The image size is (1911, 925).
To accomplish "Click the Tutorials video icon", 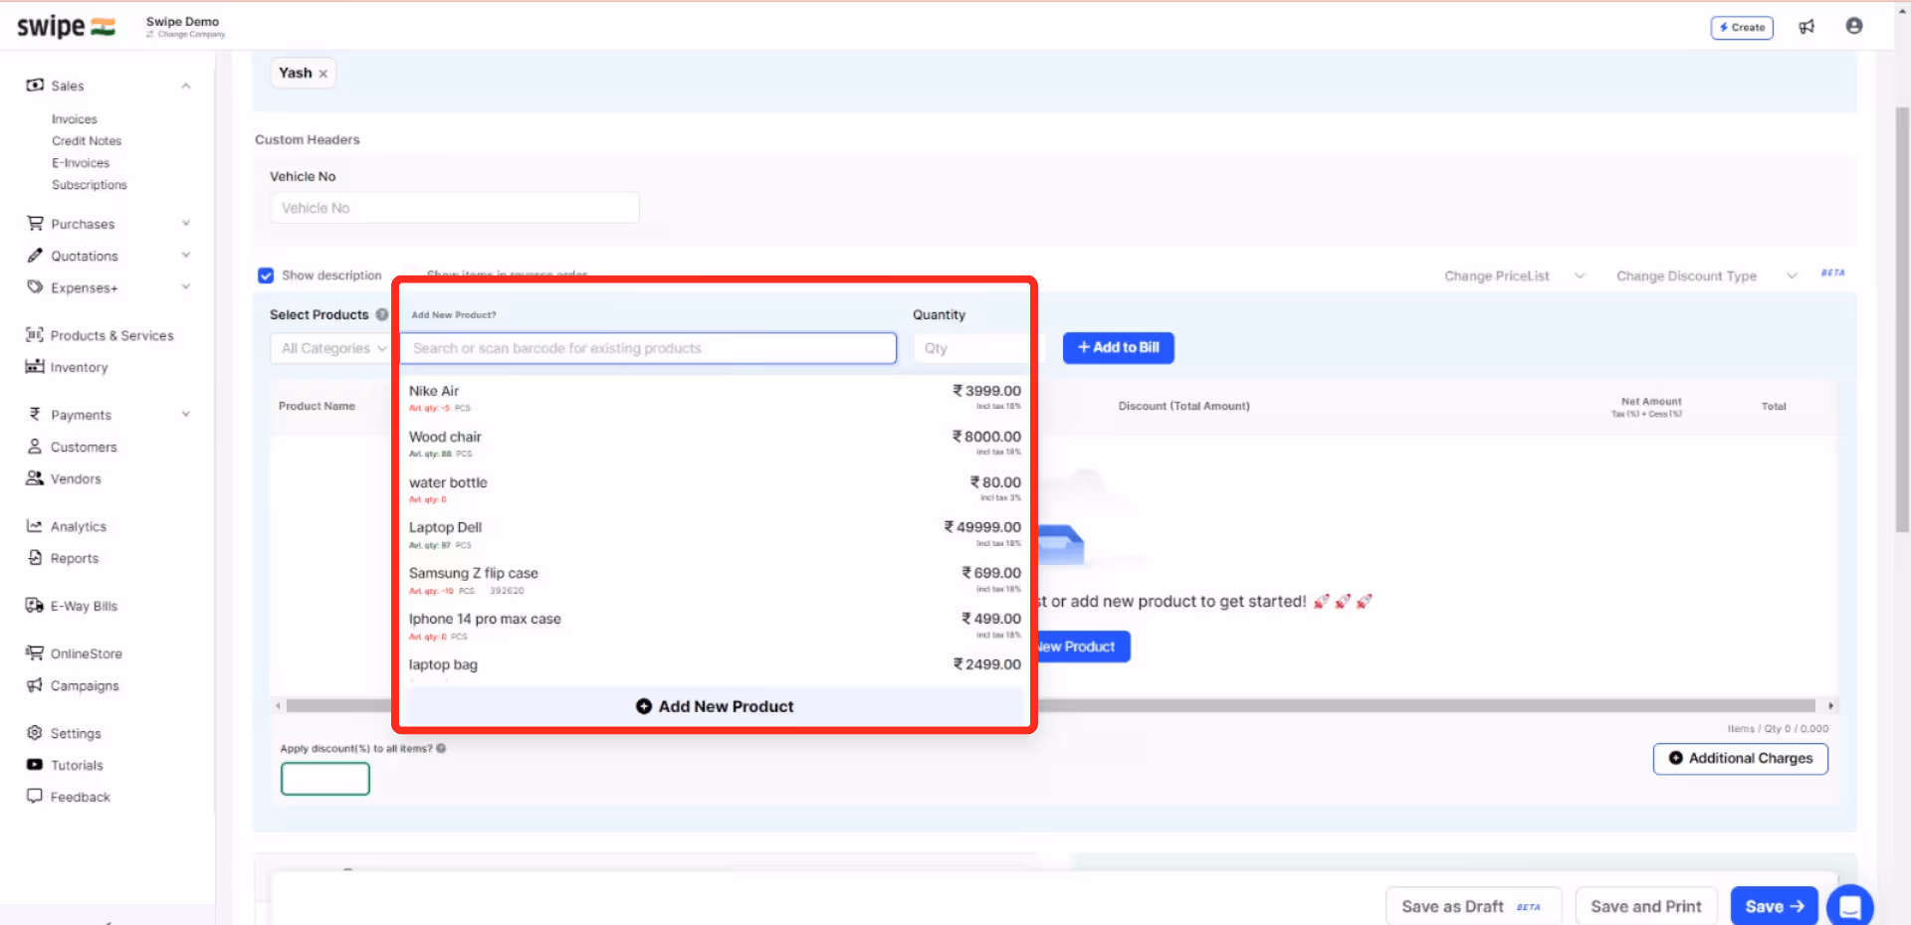I will 35,764.
